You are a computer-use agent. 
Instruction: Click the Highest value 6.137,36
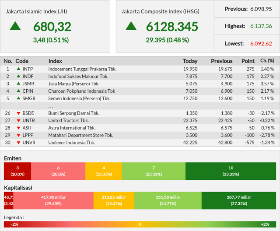click(x=261, y=26)
